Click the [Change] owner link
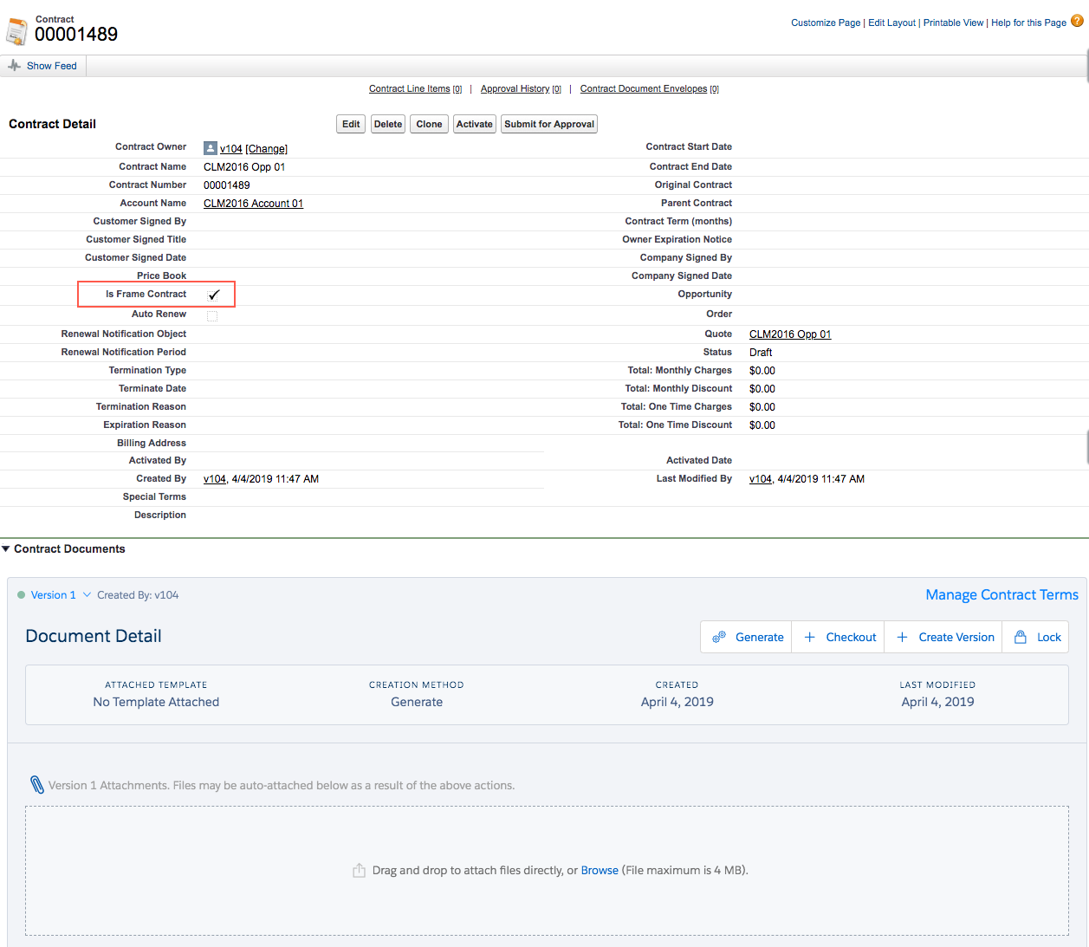 267,149
